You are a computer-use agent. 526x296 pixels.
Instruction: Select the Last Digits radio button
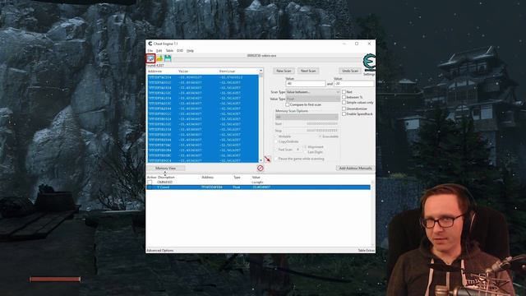click(305, 152)
